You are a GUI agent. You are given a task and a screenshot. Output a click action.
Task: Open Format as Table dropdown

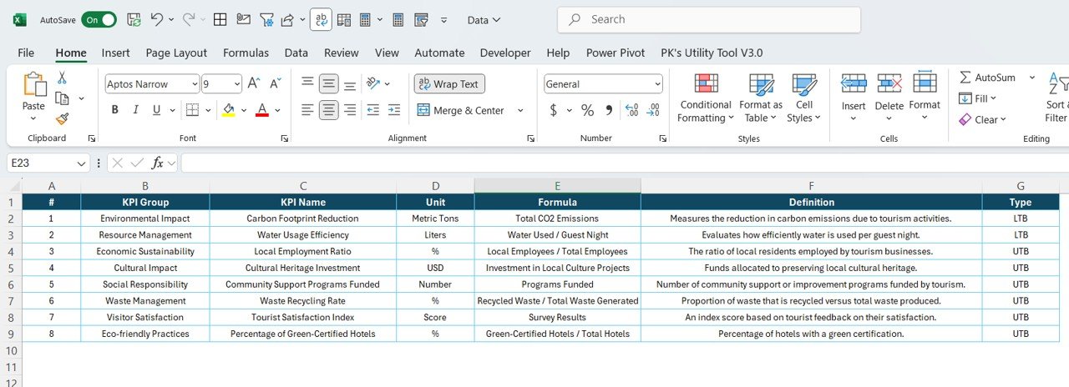tap(761, 98)
